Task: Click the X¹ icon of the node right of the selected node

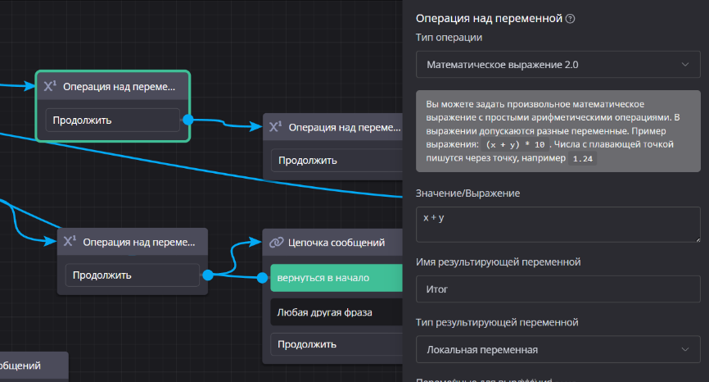Action: tap(276, 127)
